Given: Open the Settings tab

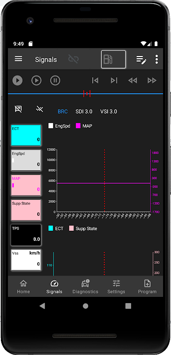Looking at the screenshot, I should tap(117, 286).
